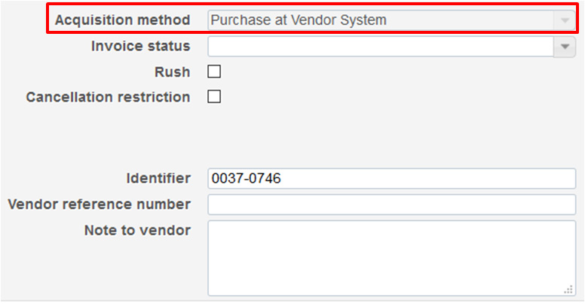Image resolution: width=585 pixels, height=304 pixels.
Task: Click the Acquisition method label
Action: click(x=122, y=20)
